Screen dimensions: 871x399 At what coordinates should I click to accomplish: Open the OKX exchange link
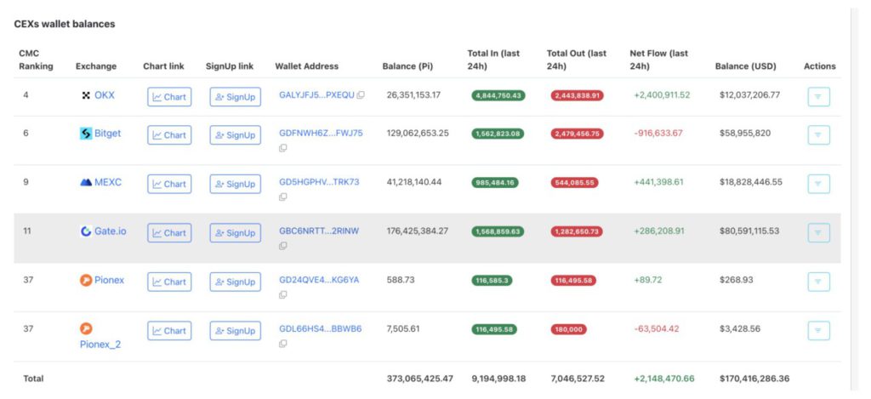105,95
